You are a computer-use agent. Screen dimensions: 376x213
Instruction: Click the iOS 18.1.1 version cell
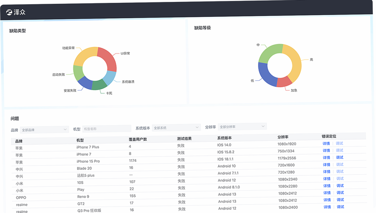(x=226, y=159)
